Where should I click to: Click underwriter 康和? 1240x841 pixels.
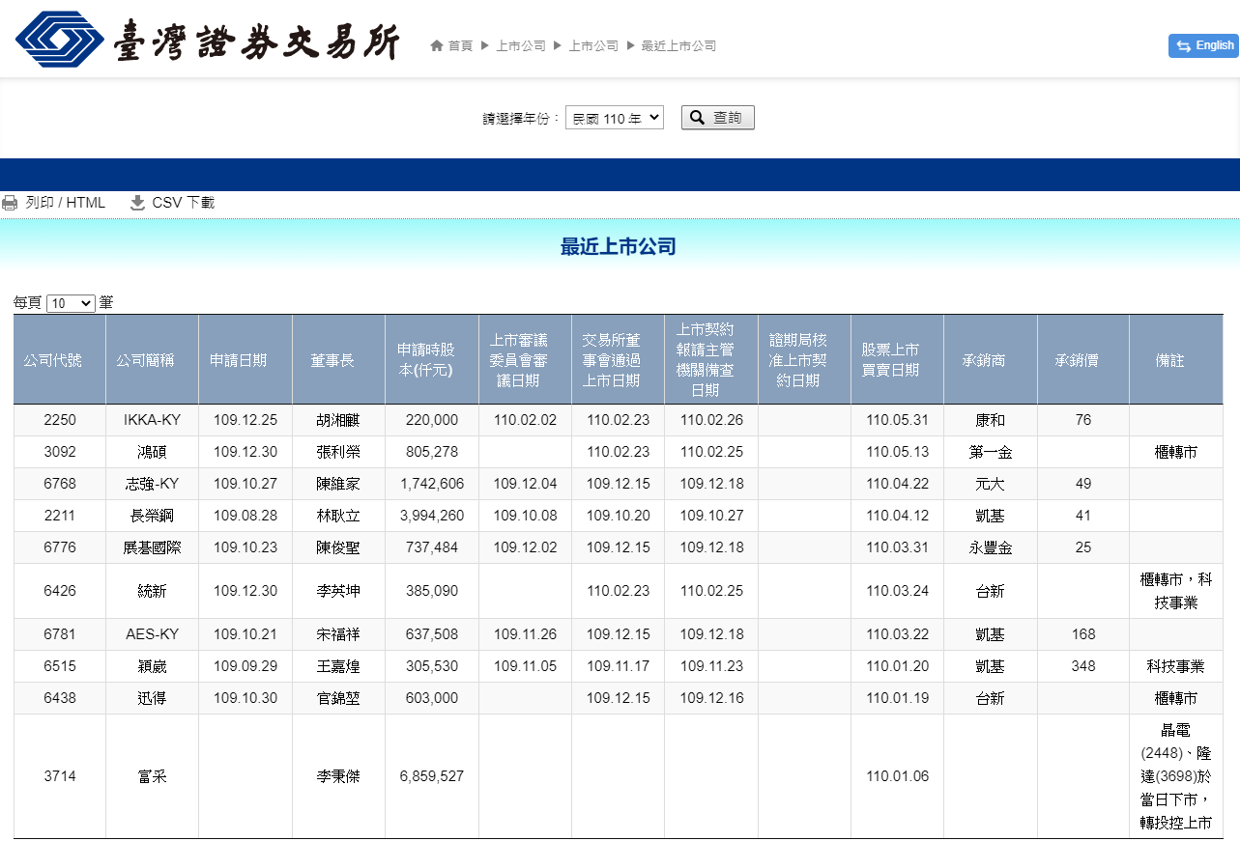[x=991, y=420]
